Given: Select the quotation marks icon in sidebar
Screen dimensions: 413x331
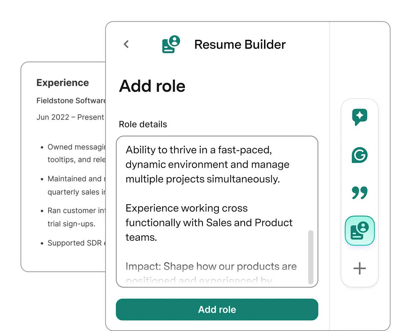Looking at the screenshot, I should click(x=360, y=193).
